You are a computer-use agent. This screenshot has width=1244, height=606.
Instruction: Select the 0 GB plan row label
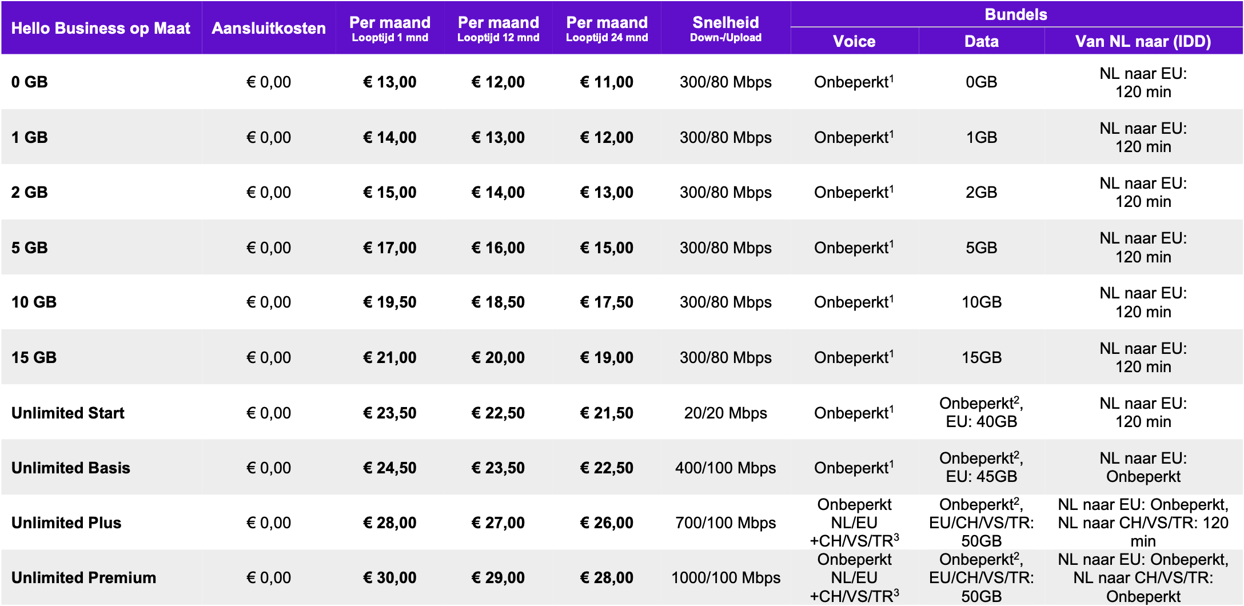click(x=30, y=82)
